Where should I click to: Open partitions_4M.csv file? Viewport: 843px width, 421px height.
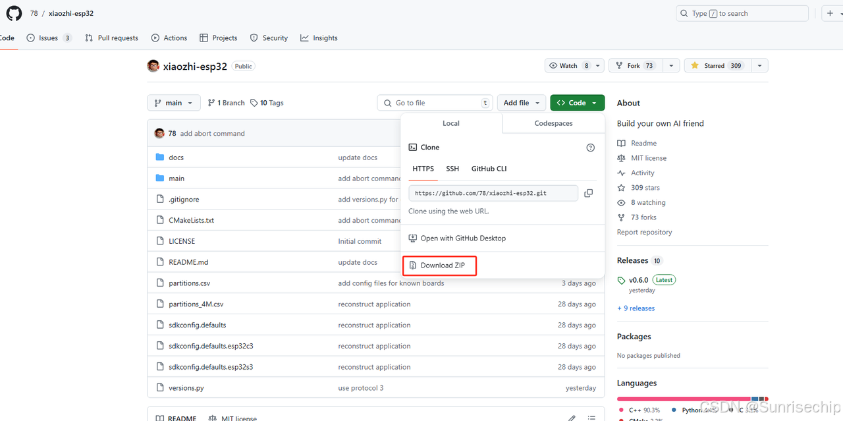coord(196,304)
